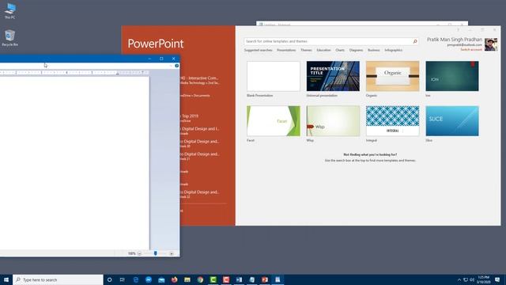This screenshot has width=506, height=285.
Task: Click the volume icon in system tray
Action: (x=472, y=279)
